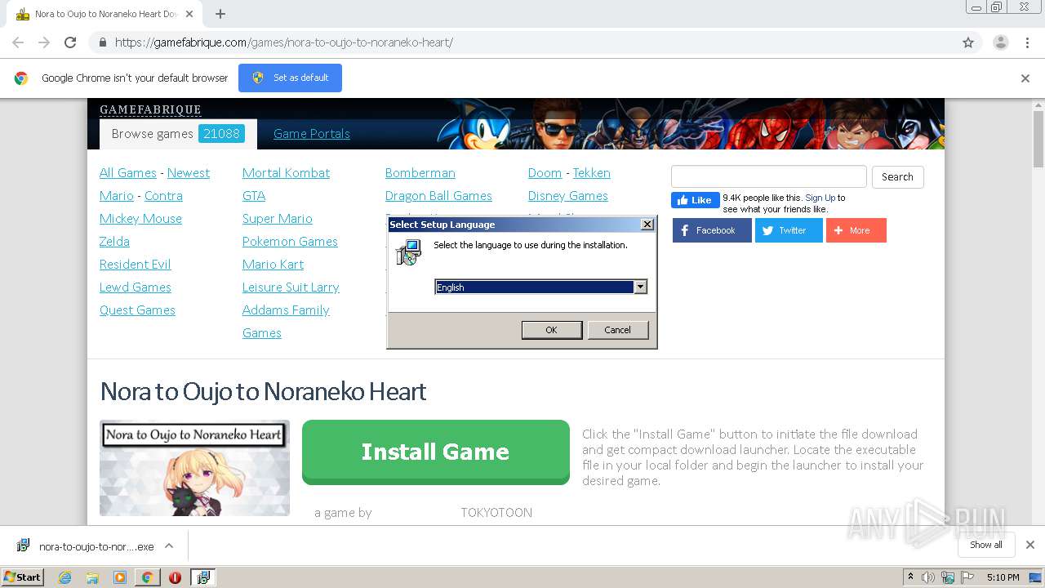Open the Lewd Games link
The width and height of the screenshot is (1045, 588).
coord(136,287)
